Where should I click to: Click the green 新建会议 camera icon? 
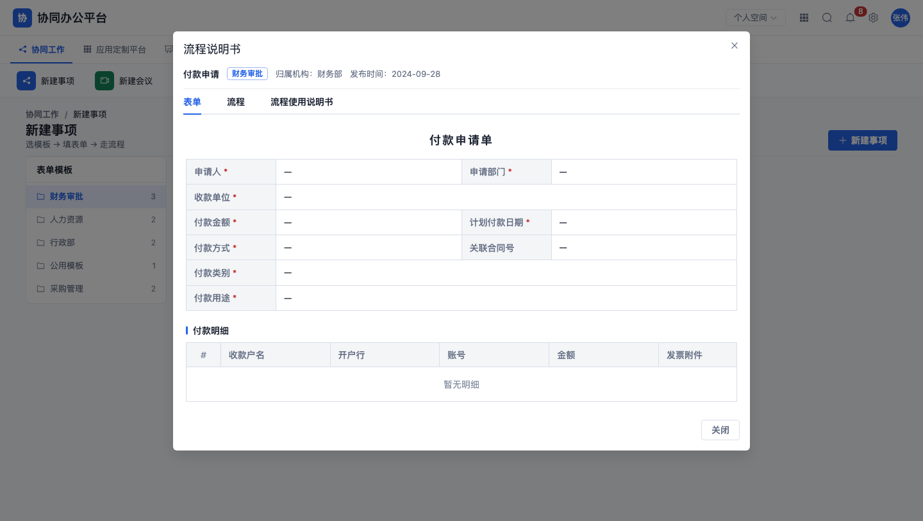coord(104,81)
